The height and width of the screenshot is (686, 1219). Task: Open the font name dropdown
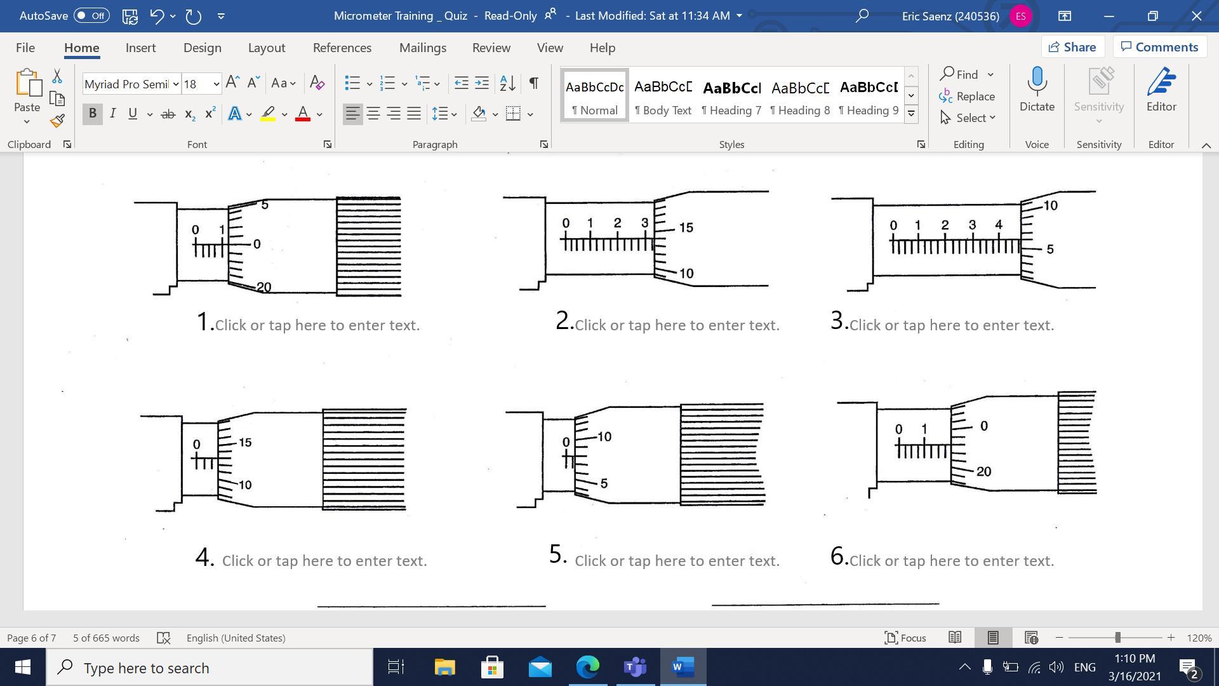[176, 84]
